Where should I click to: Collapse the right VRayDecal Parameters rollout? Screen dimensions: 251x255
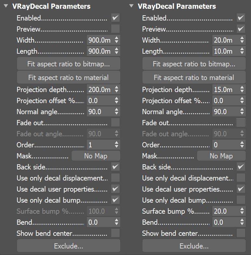(x=131, y=6)
